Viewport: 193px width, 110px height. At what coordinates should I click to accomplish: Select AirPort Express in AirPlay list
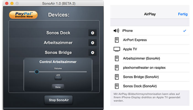[150, 40]
